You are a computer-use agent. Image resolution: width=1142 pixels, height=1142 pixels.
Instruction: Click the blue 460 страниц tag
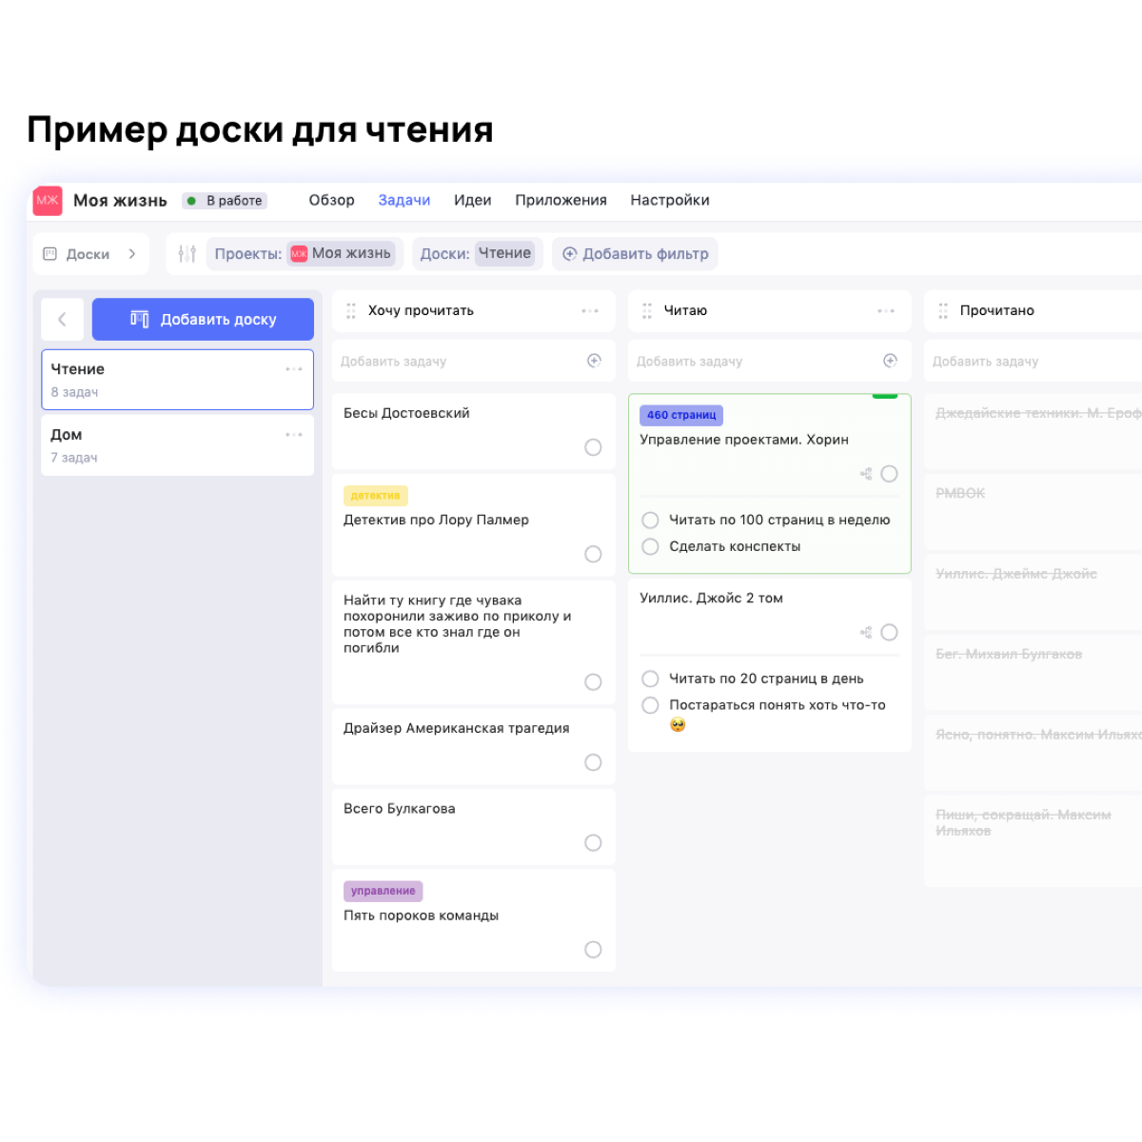[681, 416]
